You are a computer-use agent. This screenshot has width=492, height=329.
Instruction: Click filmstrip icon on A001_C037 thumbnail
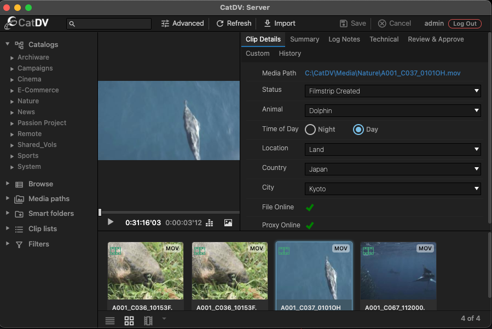284,251
